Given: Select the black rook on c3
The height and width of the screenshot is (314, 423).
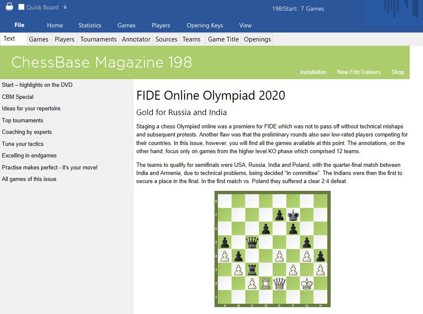Looking at the screenshot, I should pyautogui.click(x=252, y=270).
